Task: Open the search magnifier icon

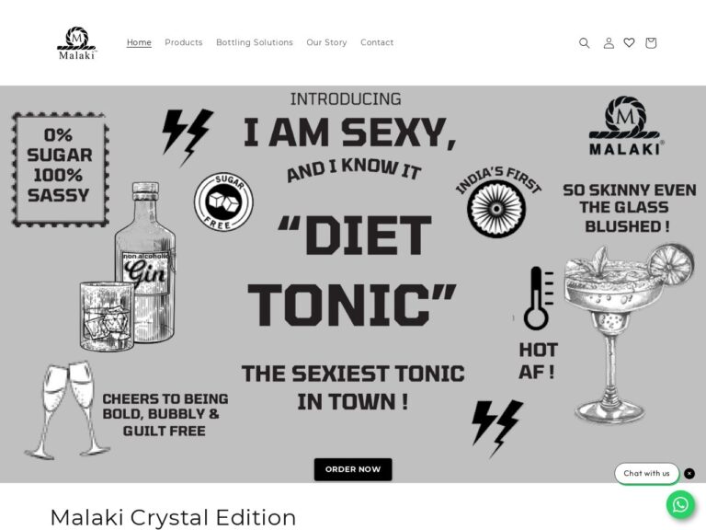Action: [584, 43]
